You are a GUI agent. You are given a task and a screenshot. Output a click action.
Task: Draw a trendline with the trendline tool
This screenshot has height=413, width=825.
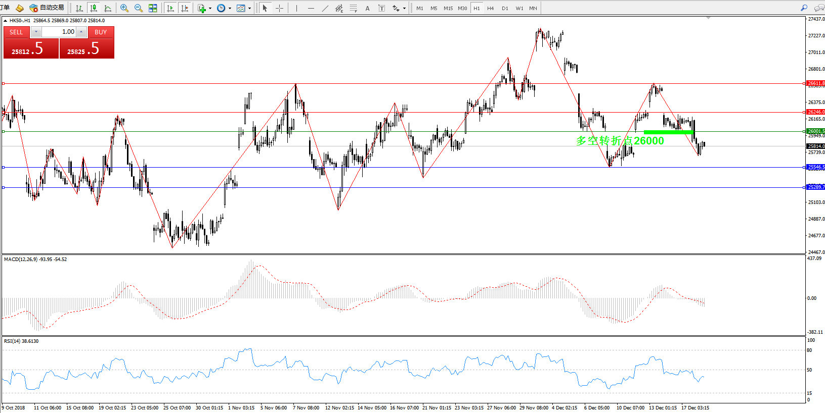pos(325,8)
